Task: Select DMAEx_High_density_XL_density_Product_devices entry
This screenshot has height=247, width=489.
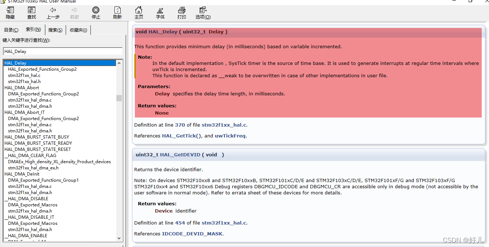Action: (59, 161)
